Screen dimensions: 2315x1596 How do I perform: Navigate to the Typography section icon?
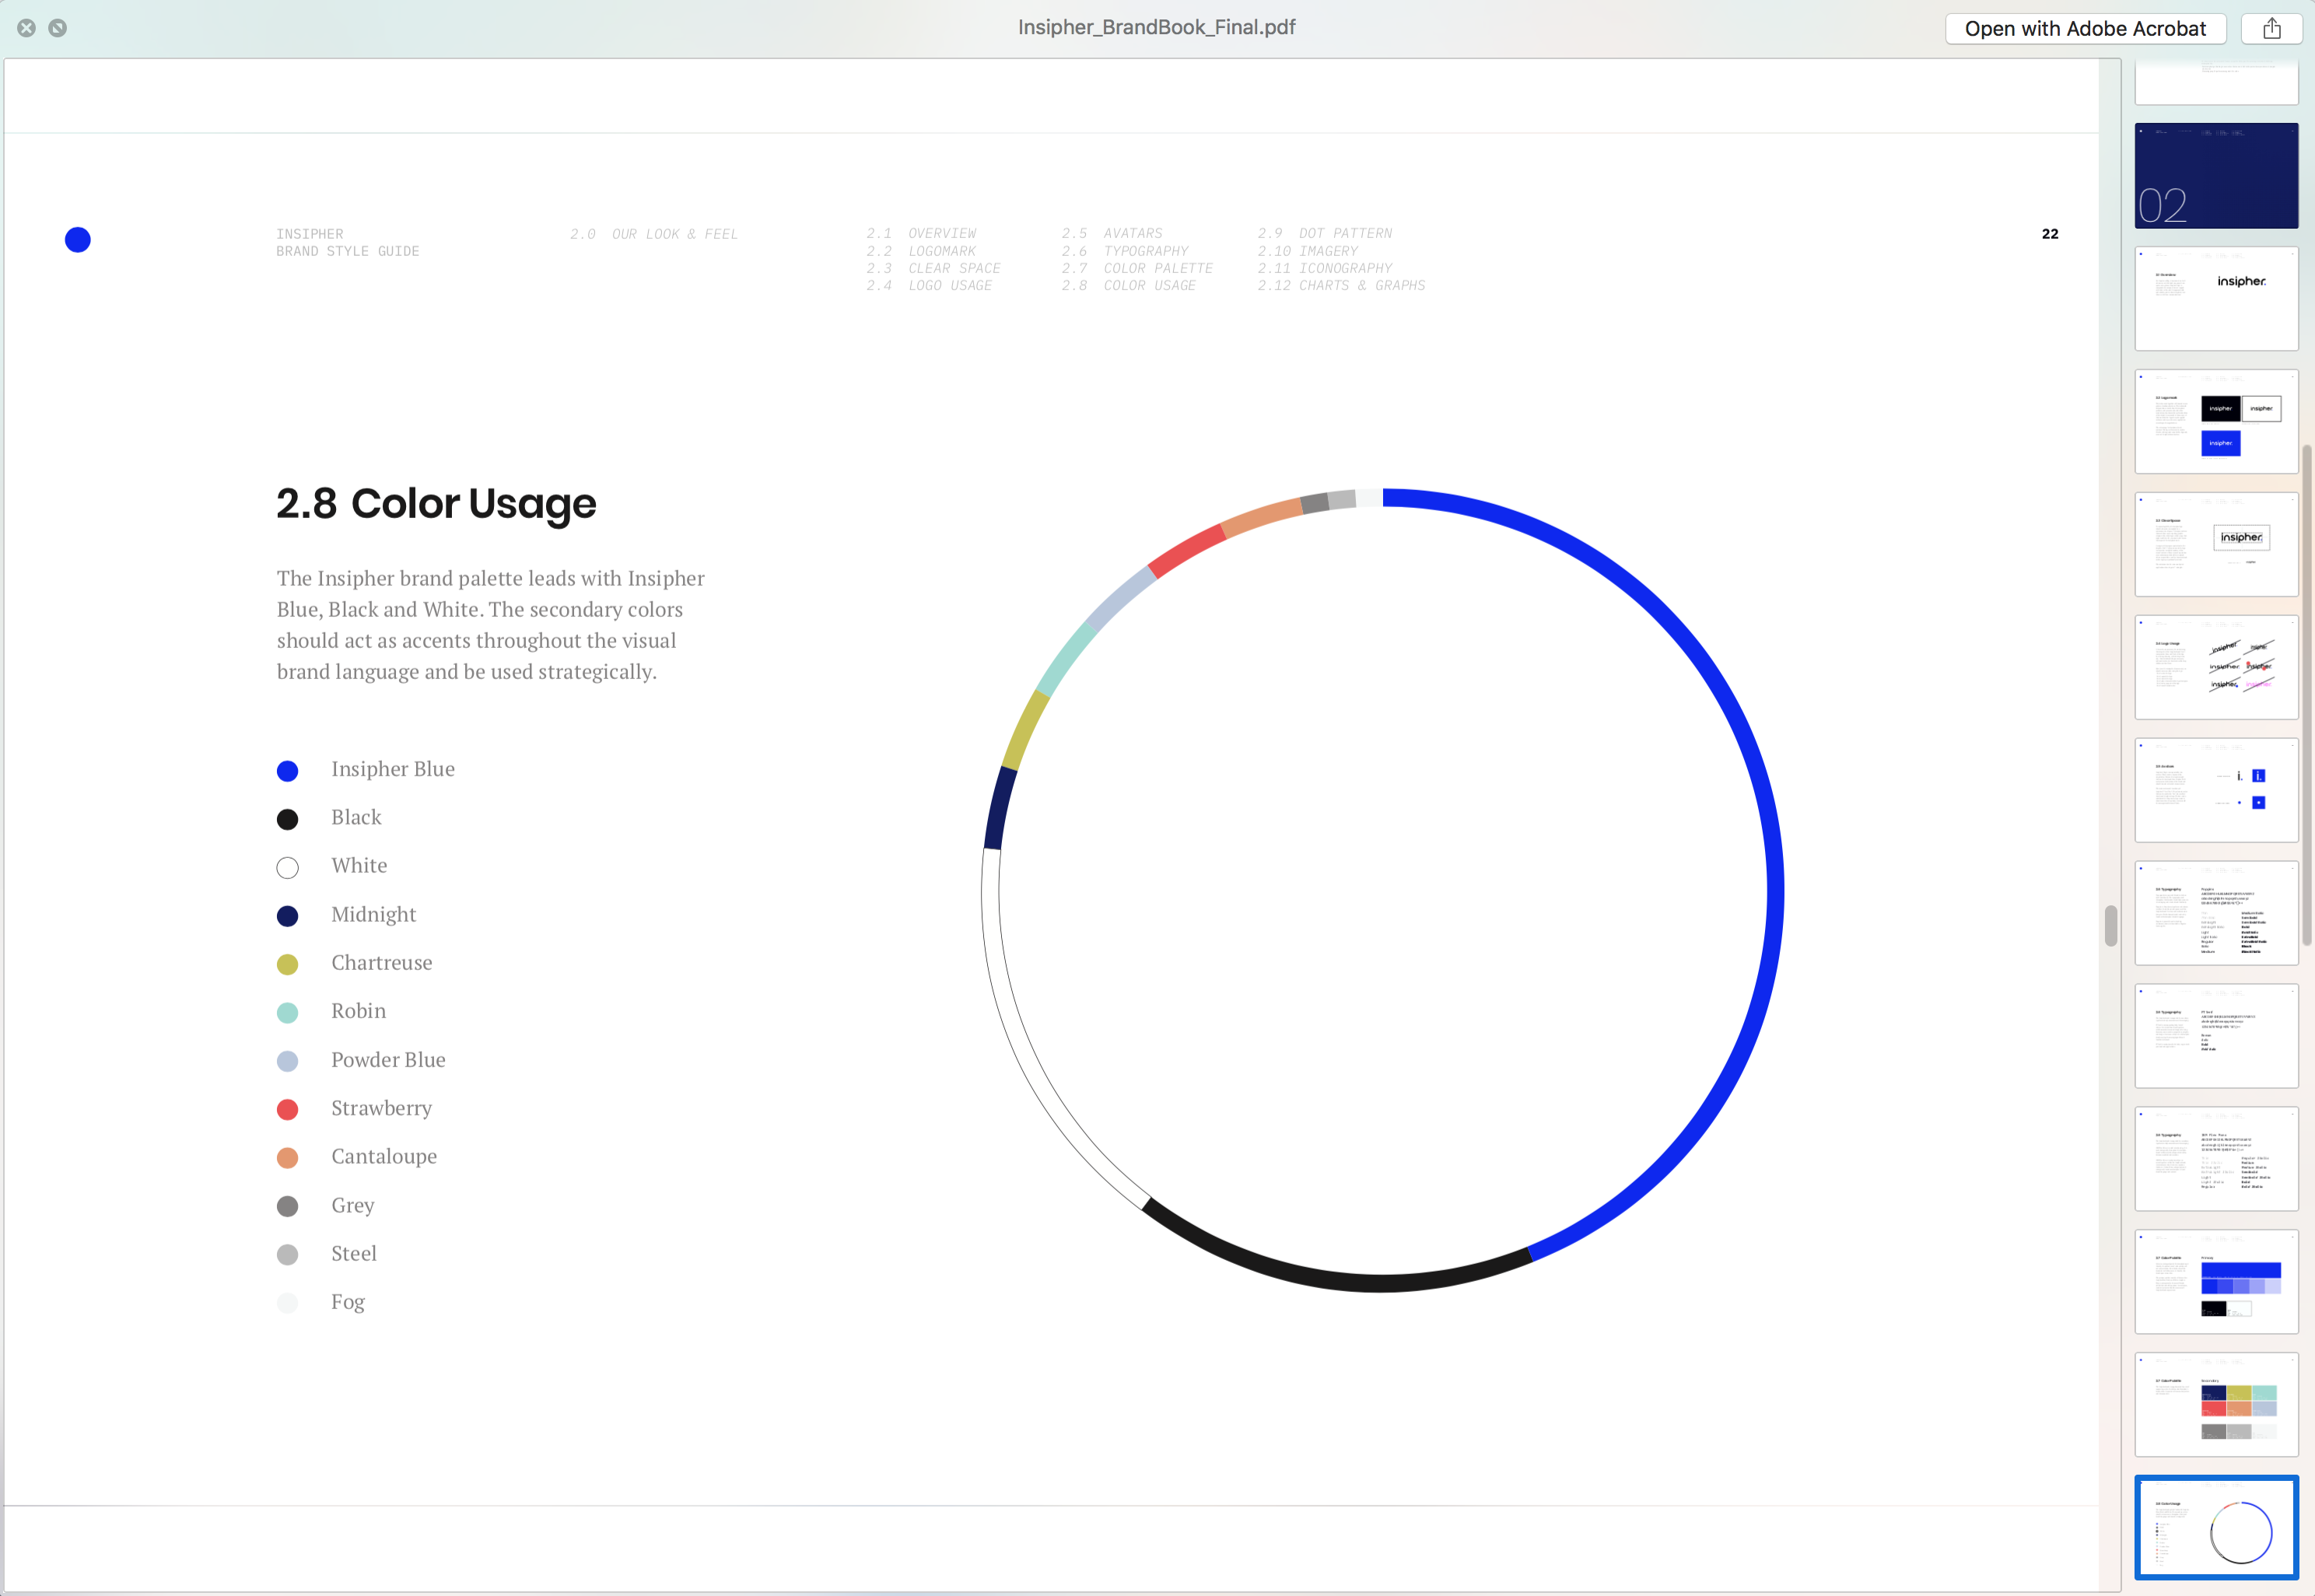(1145, 250)
